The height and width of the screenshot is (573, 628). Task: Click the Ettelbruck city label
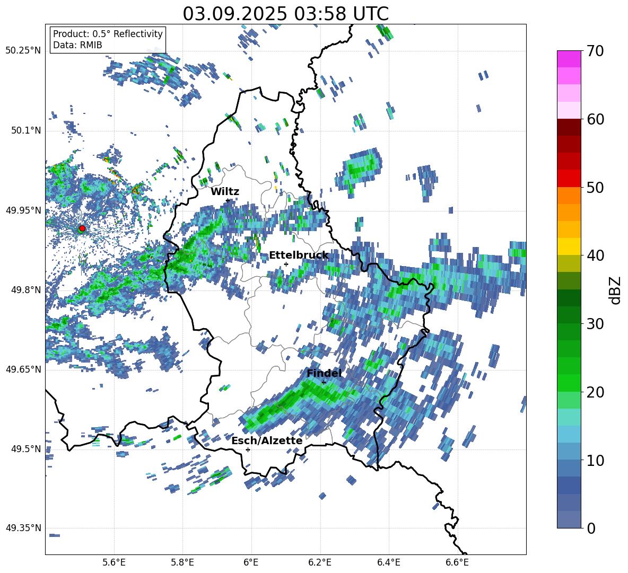pos(299,255)
